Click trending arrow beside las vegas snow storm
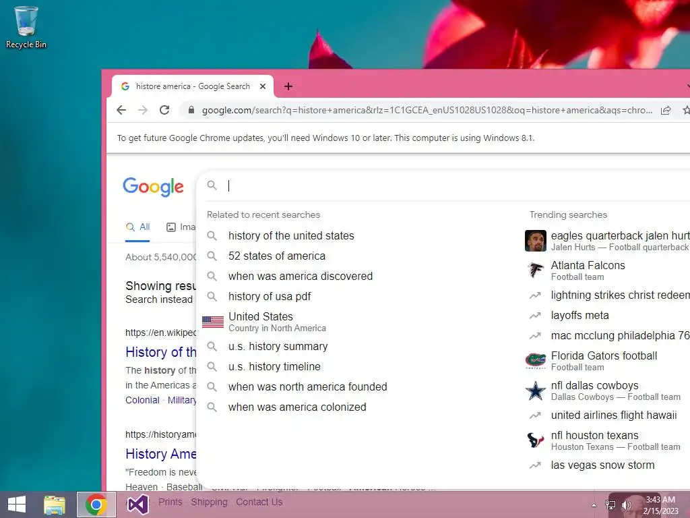The image size is (690, 518). pyautogui.click(x=535, y=465)
